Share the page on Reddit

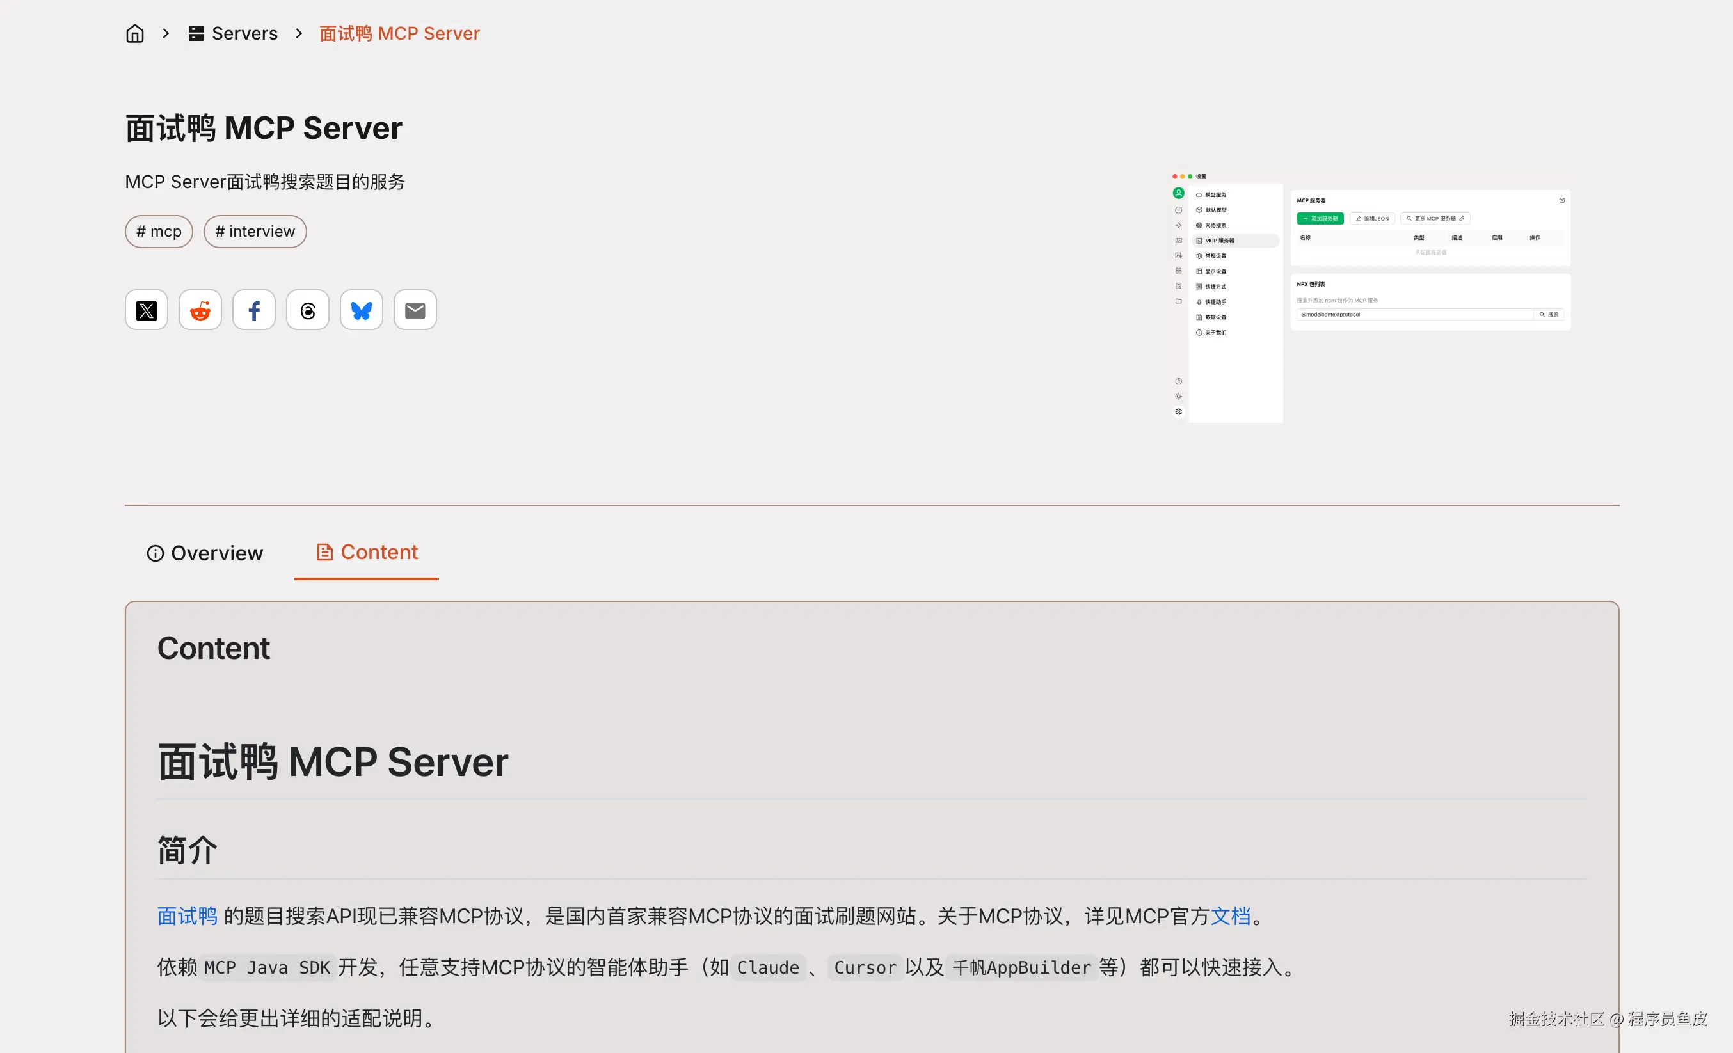coord(200,310)
